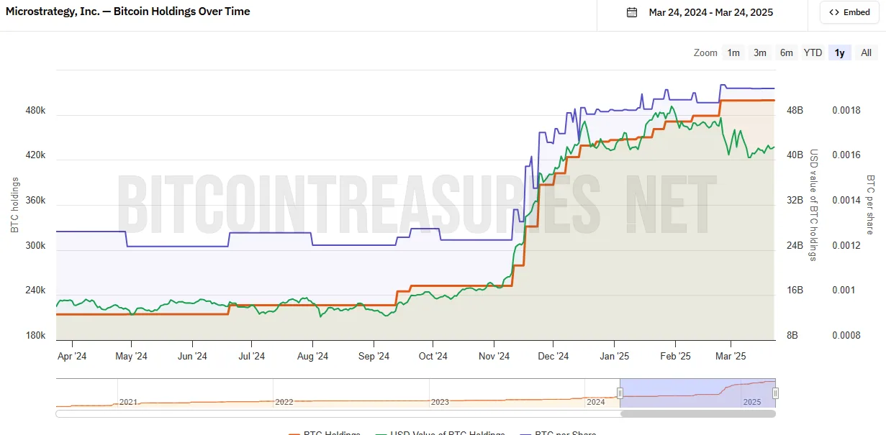
Task: Choose the All zoom option
Action: click(866, 52)
